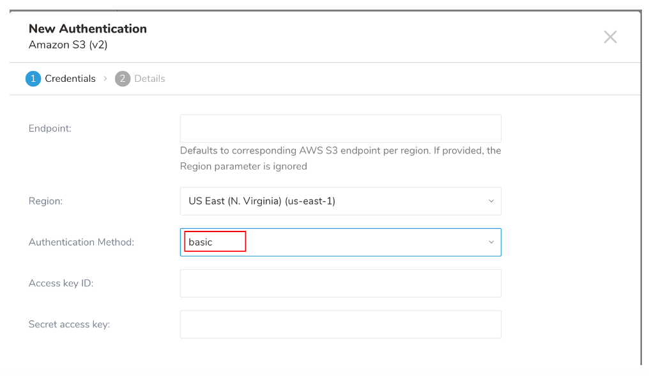Click the "New Authentication" dialog title
Viewport: 649px width, 376px height.
(88, 29)
